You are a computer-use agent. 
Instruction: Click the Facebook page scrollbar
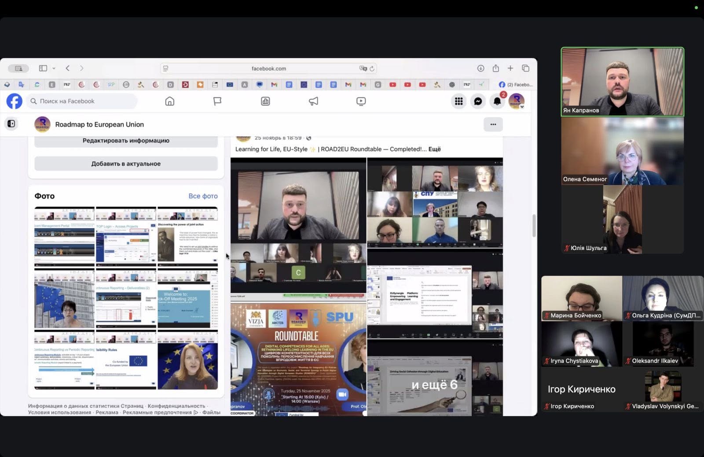click(534, 226)
